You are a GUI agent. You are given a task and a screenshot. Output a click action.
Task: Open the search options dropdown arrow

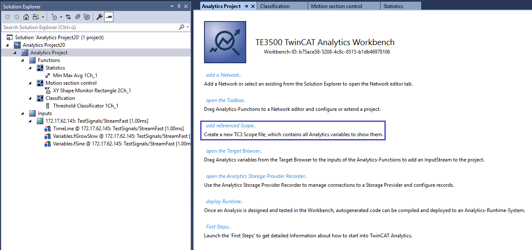point(188,27)
